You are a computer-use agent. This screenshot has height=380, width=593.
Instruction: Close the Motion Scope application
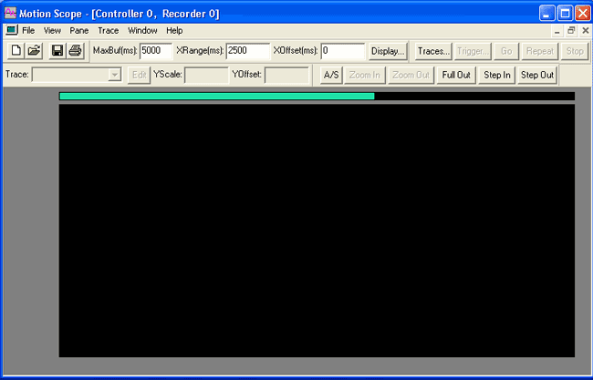(583, 14)
